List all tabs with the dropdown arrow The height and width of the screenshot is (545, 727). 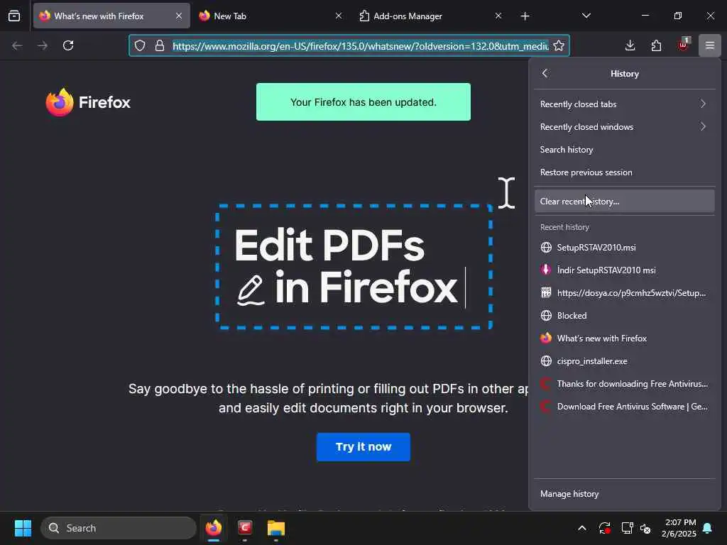[x=586, y=16]
